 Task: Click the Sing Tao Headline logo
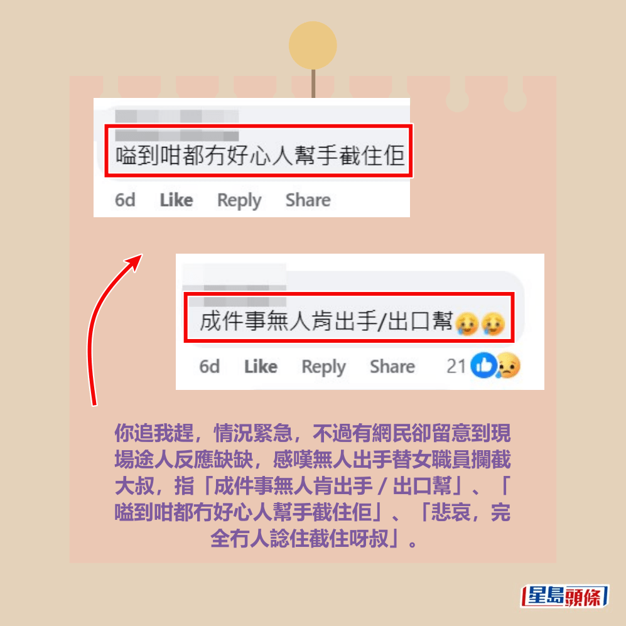pyautogui.click(x=564, y=596)
